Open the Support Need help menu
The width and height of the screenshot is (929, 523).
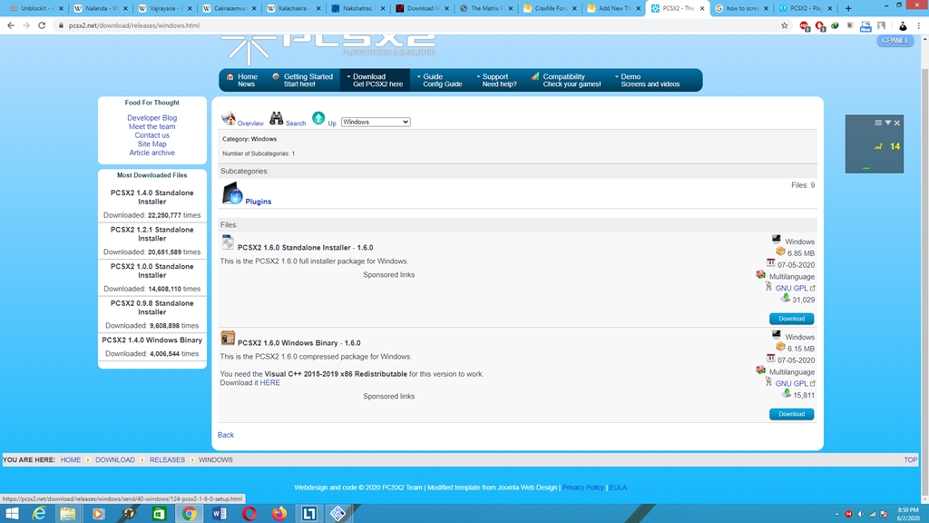[496, 80]
